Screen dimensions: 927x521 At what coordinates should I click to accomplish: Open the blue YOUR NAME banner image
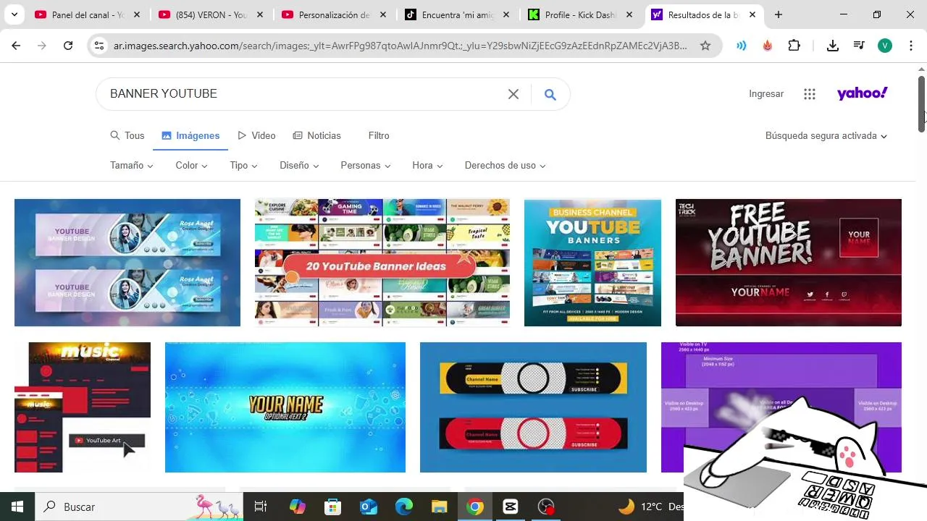click(285, 407)
